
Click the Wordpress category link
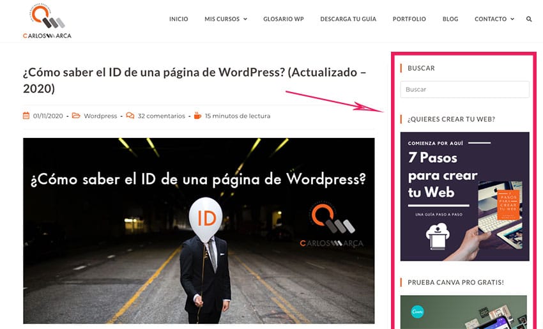click(100, 116)
